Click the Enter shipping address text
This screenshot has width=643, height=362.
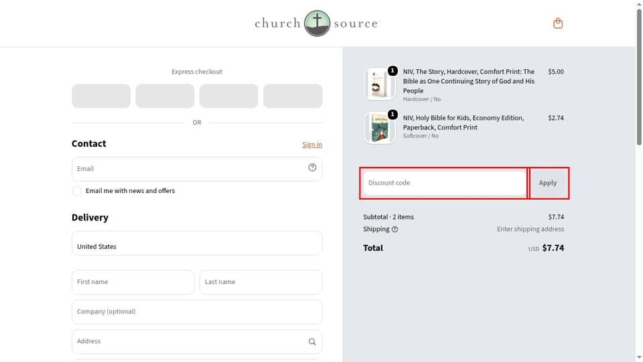click(530, 229)
